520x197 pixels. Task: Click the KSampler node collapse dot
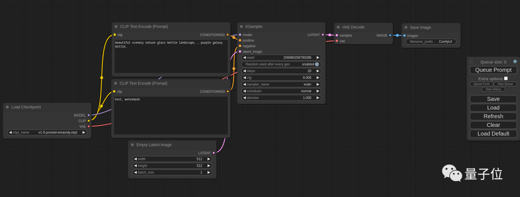click(x=241, y=26)
